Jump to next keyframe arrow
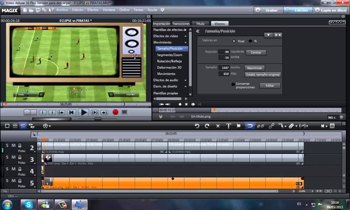Image resolution: width=350 pixels, height=210 pixels. (x=168, y=104)
